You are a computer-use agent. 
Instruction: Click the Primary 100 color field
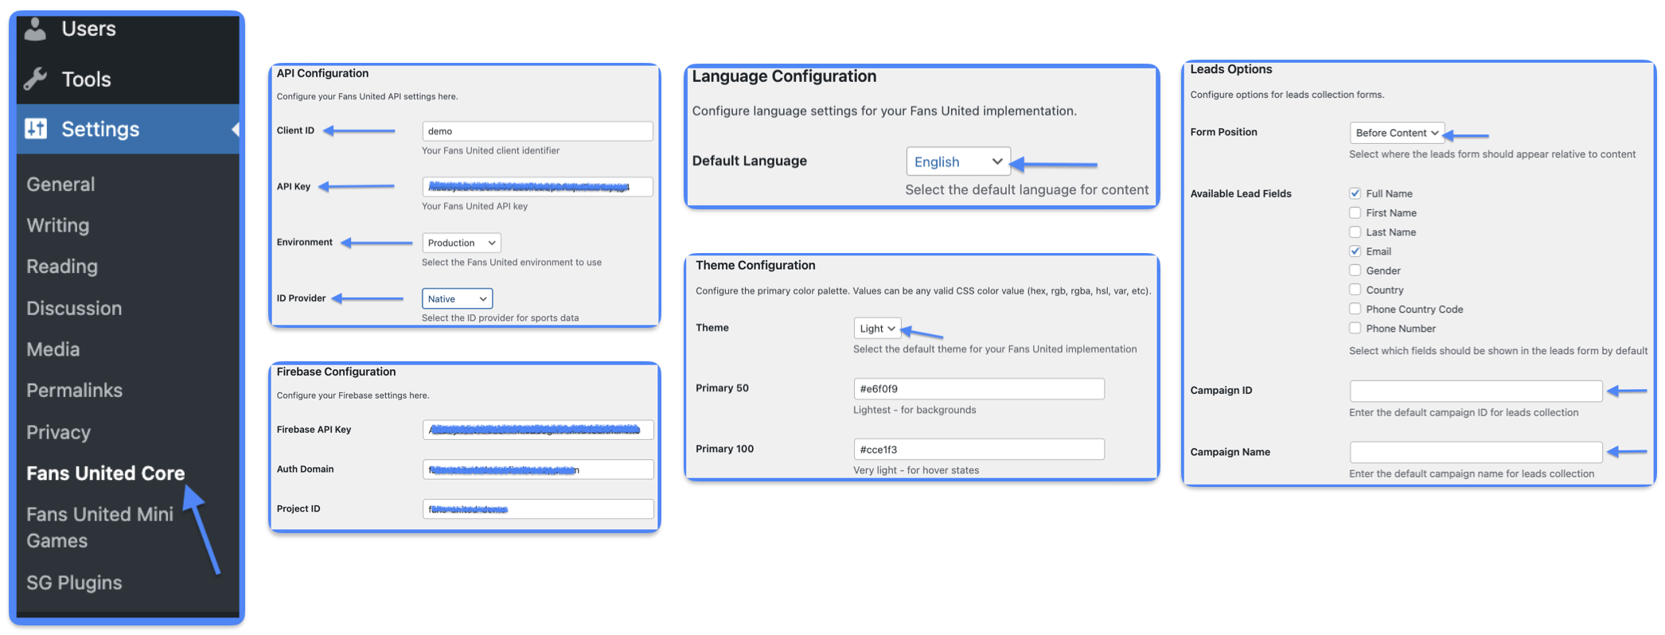click(979, 449)
